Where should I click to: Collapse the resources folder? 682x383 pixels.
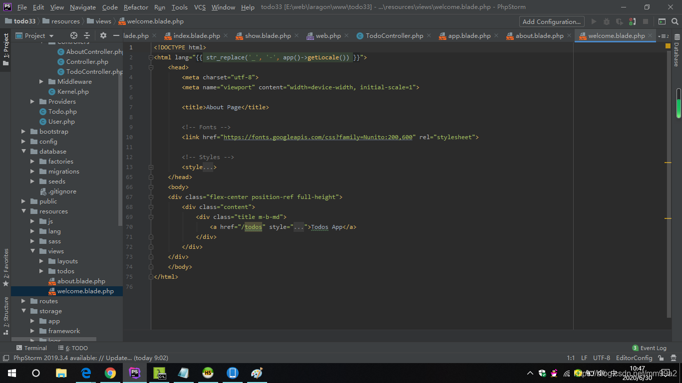point(23,211)
